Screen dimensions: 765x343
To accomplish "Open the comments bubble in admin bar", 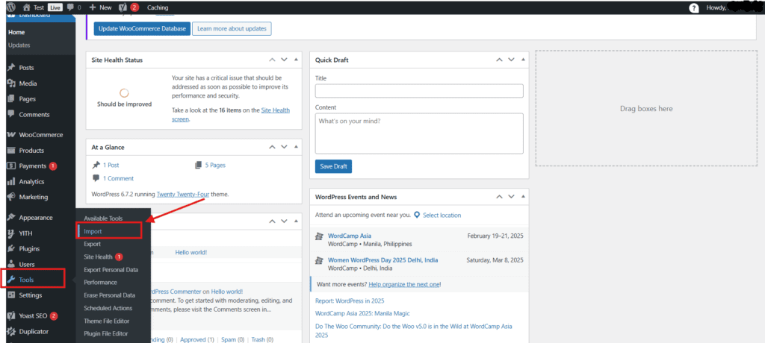I will click(71, 7).
